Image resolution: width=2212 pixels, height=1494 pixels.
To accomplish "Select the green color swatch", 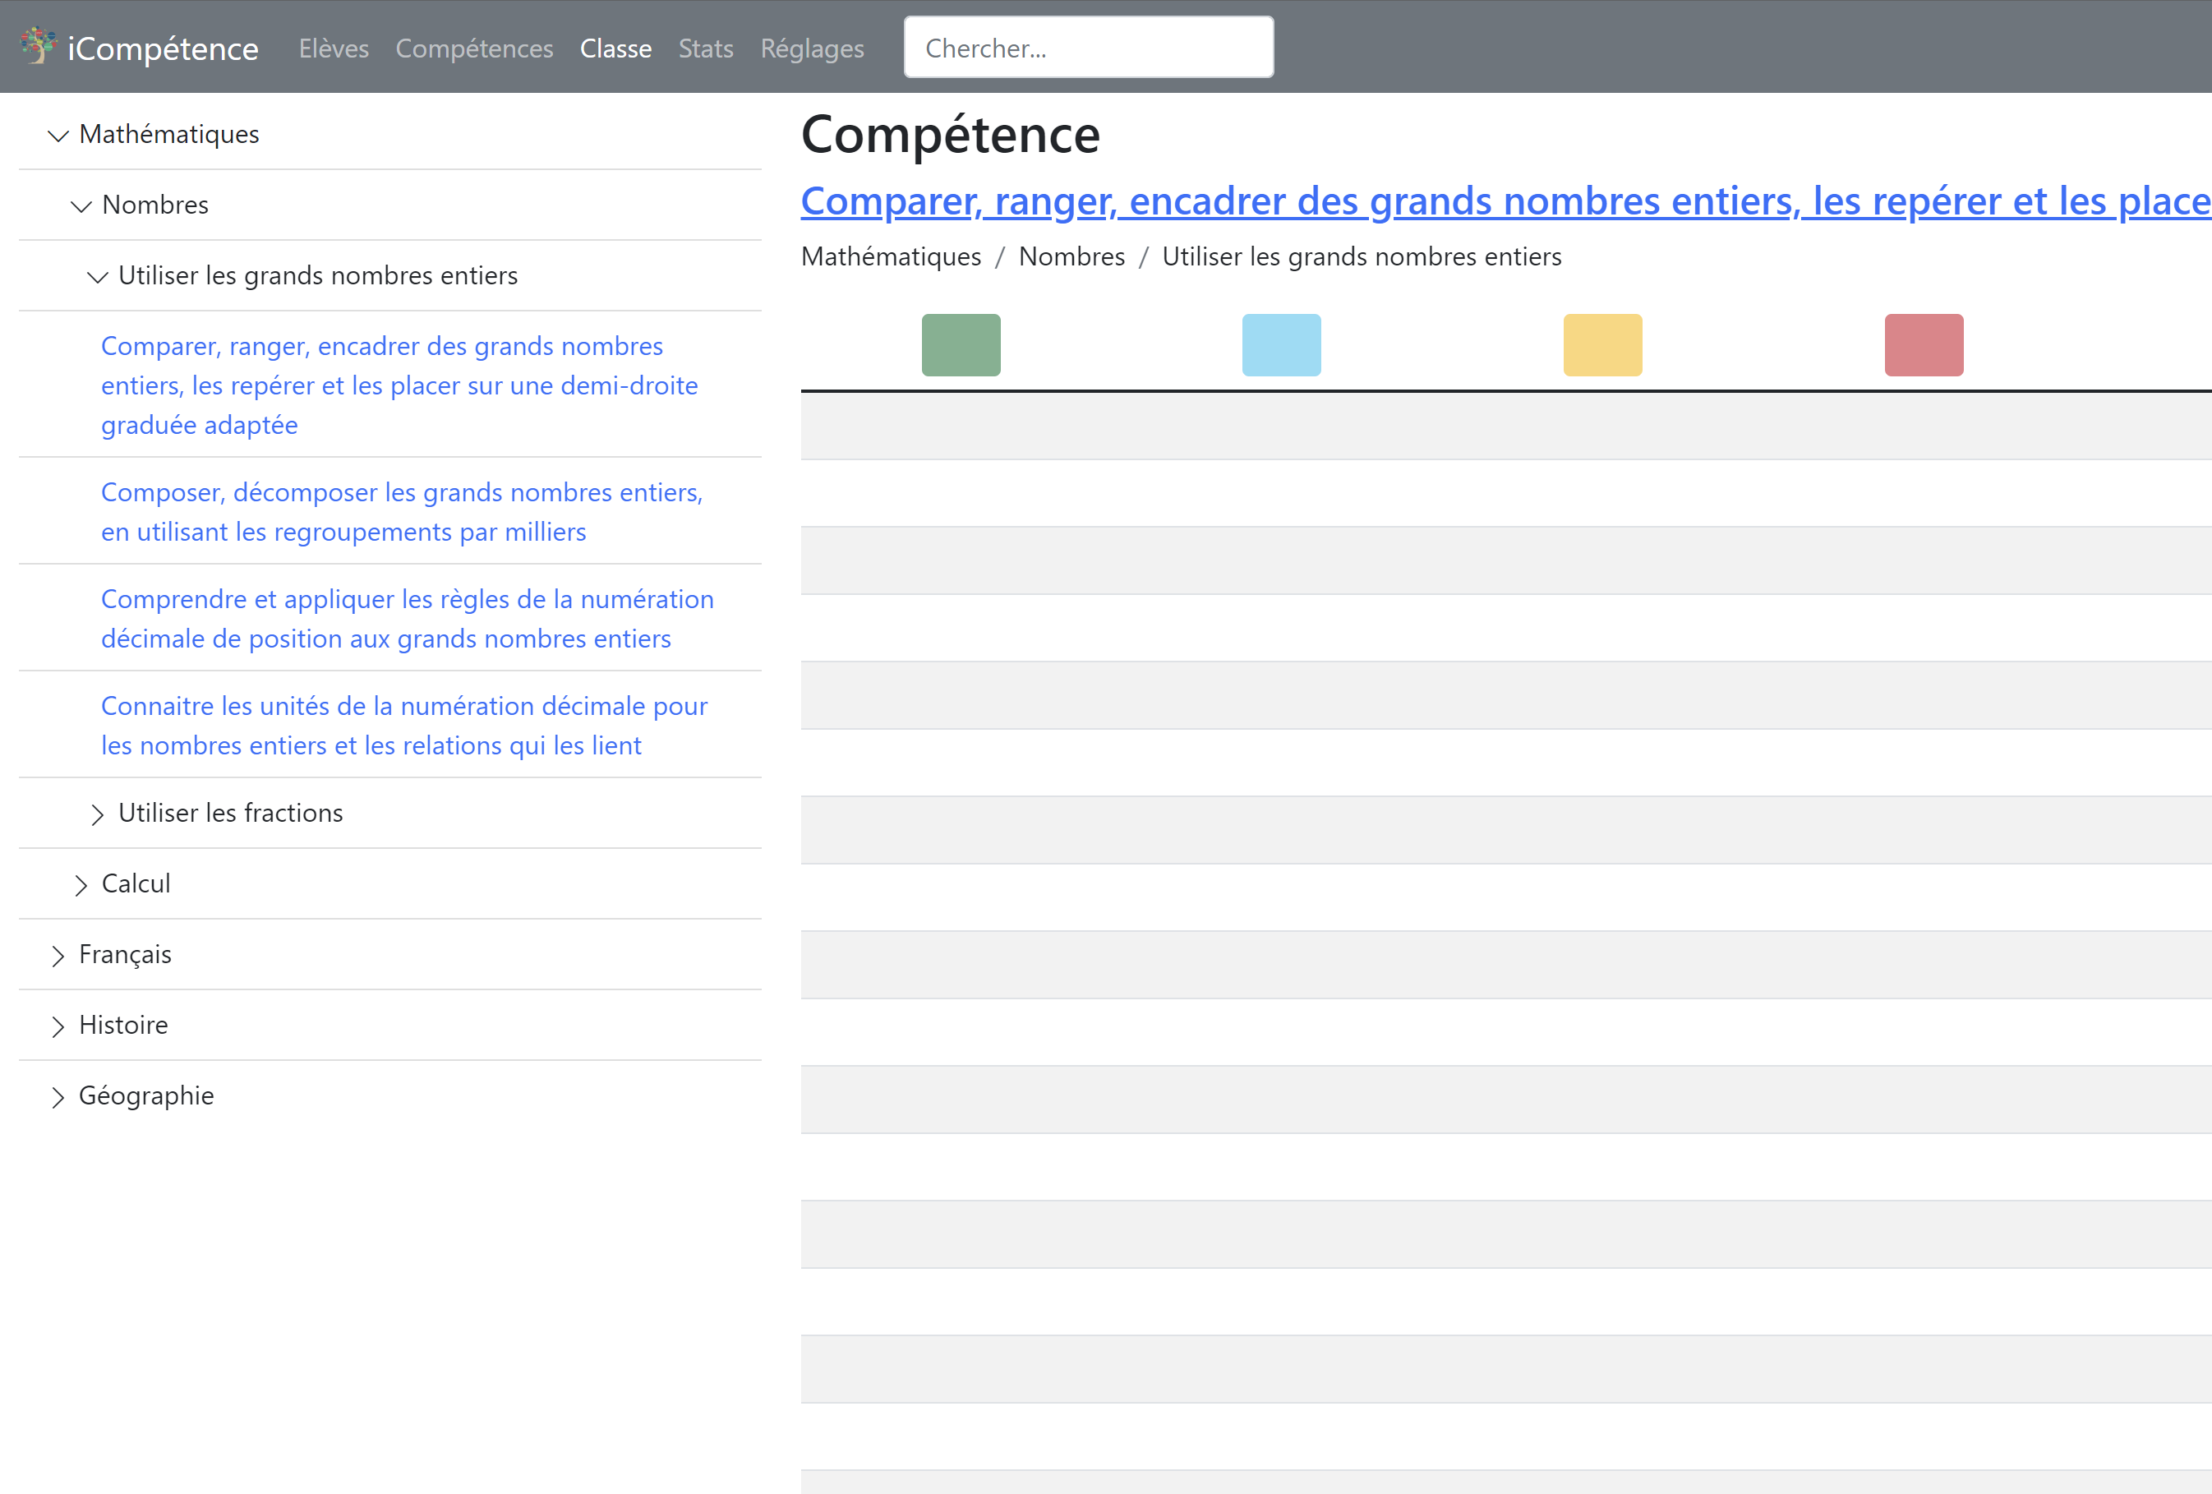I will (961, 344).
